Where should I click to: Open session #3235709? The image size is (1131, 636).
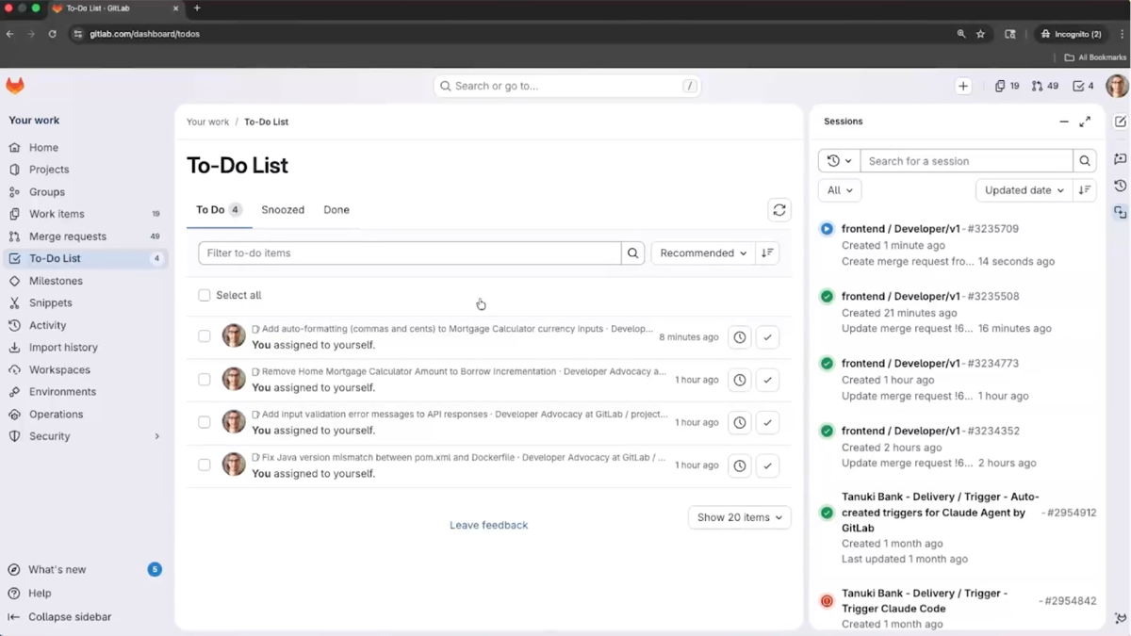click(958, 245)
